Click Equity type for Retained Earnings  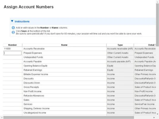[x=120, y=70]
